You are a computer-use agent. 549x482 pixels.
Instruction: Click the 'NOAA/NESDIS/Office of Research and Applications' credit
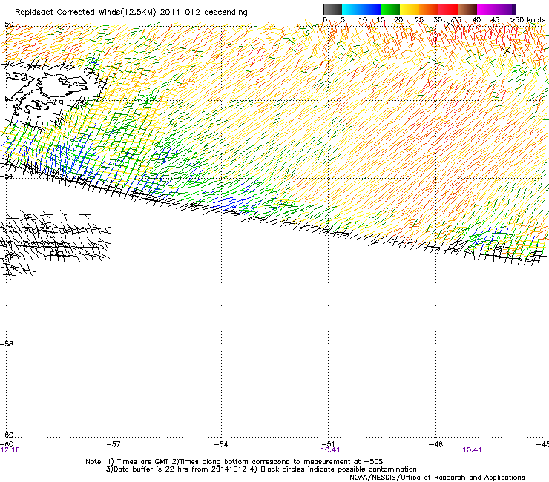click(437, 478)
